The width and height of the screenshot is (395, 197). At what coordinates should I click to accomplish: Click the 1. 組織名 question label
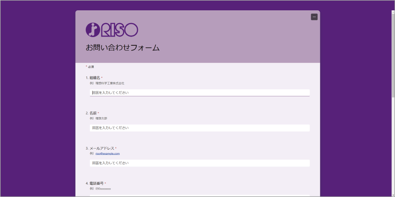point(93,78)
